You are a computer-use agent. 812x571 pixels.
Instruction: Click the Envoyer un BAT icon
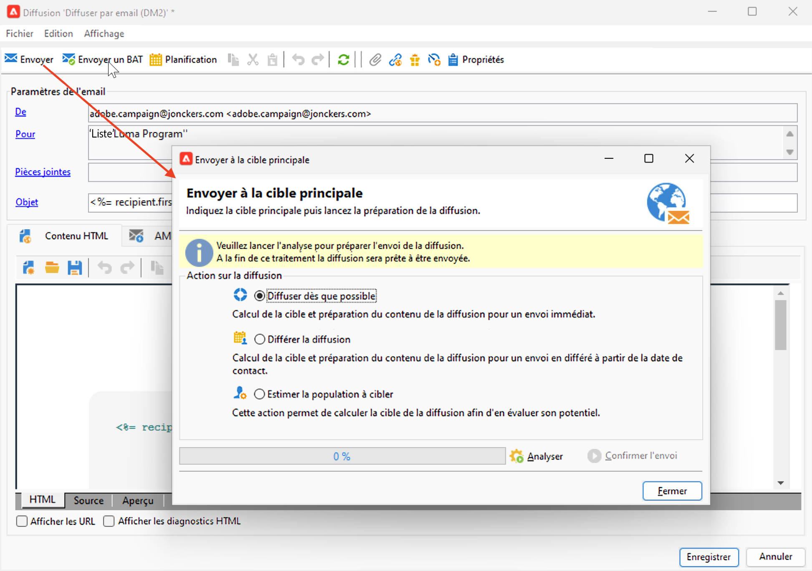pyautogui.click(x=68, y=59)
